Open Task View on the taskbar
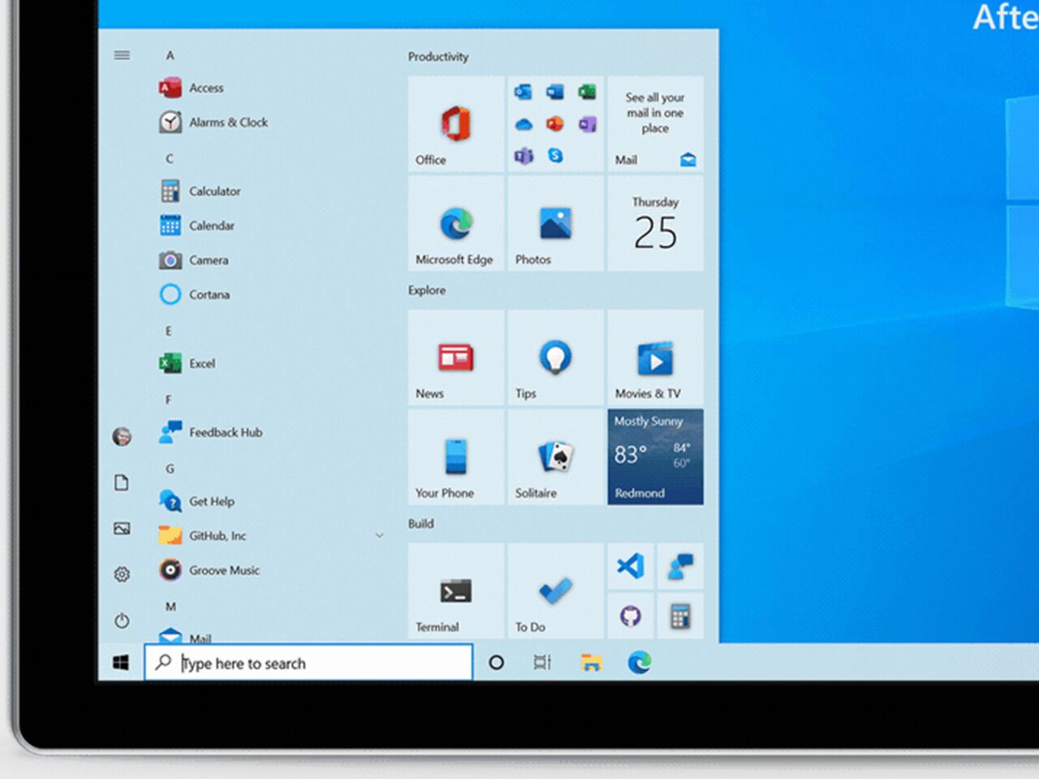 click(542, 663)
